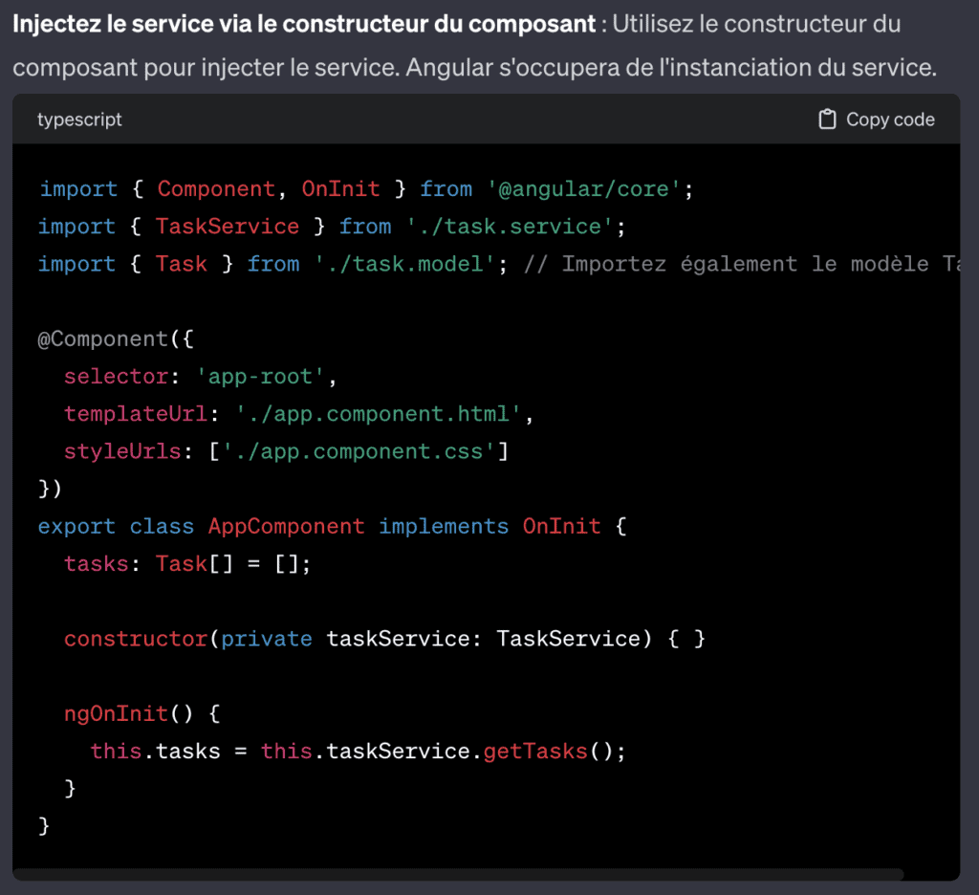Click the bold heading 'Injectez le service'
Viewport: 979px width, 895px height.
pos(304,24)
